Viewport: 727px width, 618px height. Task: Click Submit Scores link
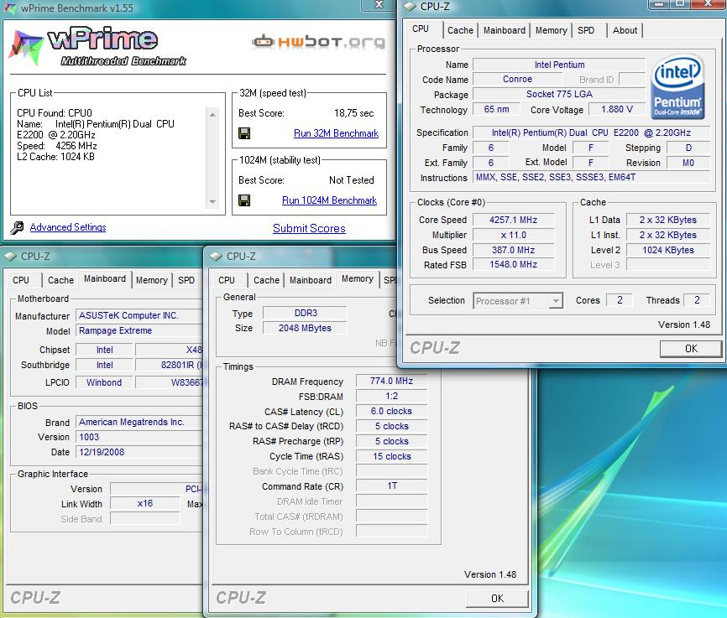pyautogui.click(x=309, y=228)
